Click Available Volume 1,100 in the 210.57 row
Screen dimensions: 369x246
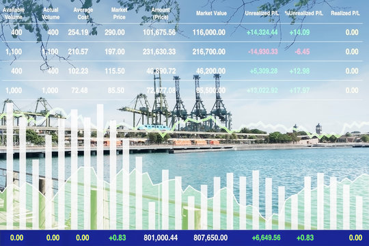pos(14,51)
